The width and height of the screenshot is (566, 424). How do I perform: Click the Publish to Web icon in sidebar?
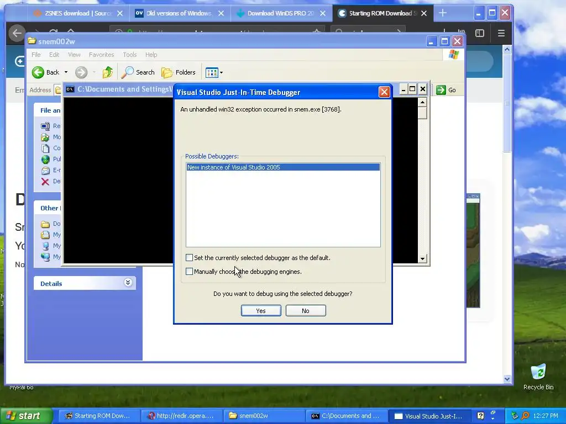point(45,159)
